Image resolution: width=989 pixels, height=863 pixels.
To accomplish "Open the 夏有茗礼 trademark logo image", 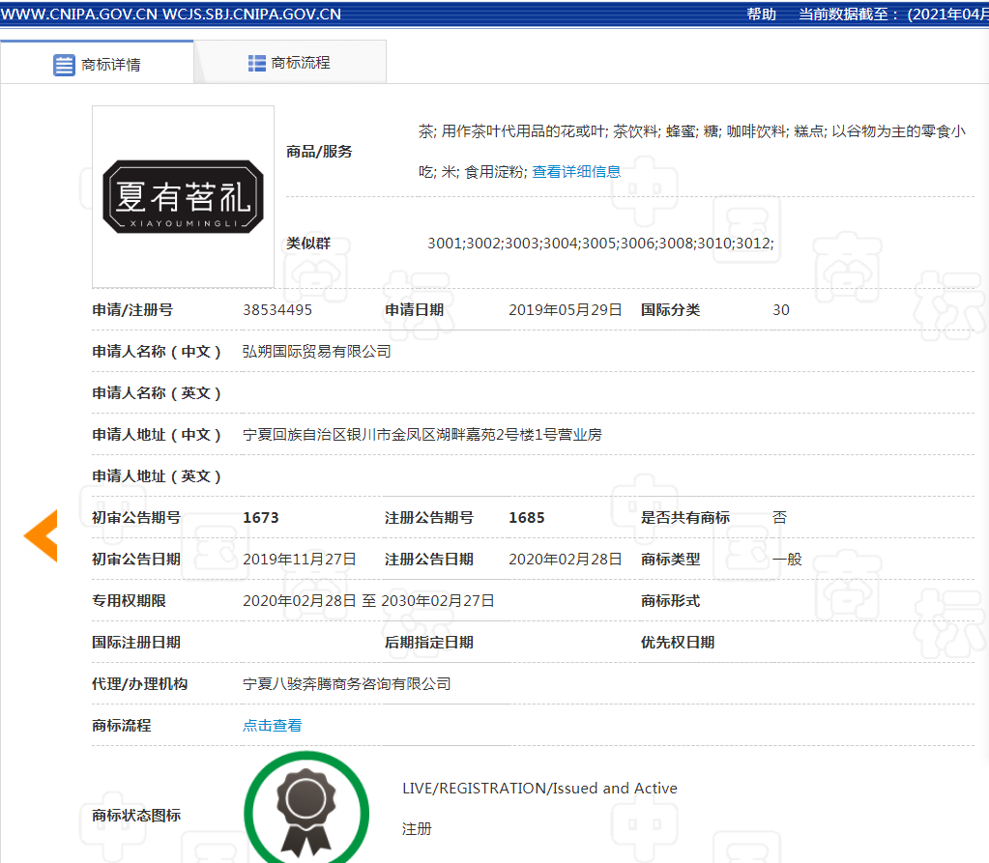I will 183,197.
